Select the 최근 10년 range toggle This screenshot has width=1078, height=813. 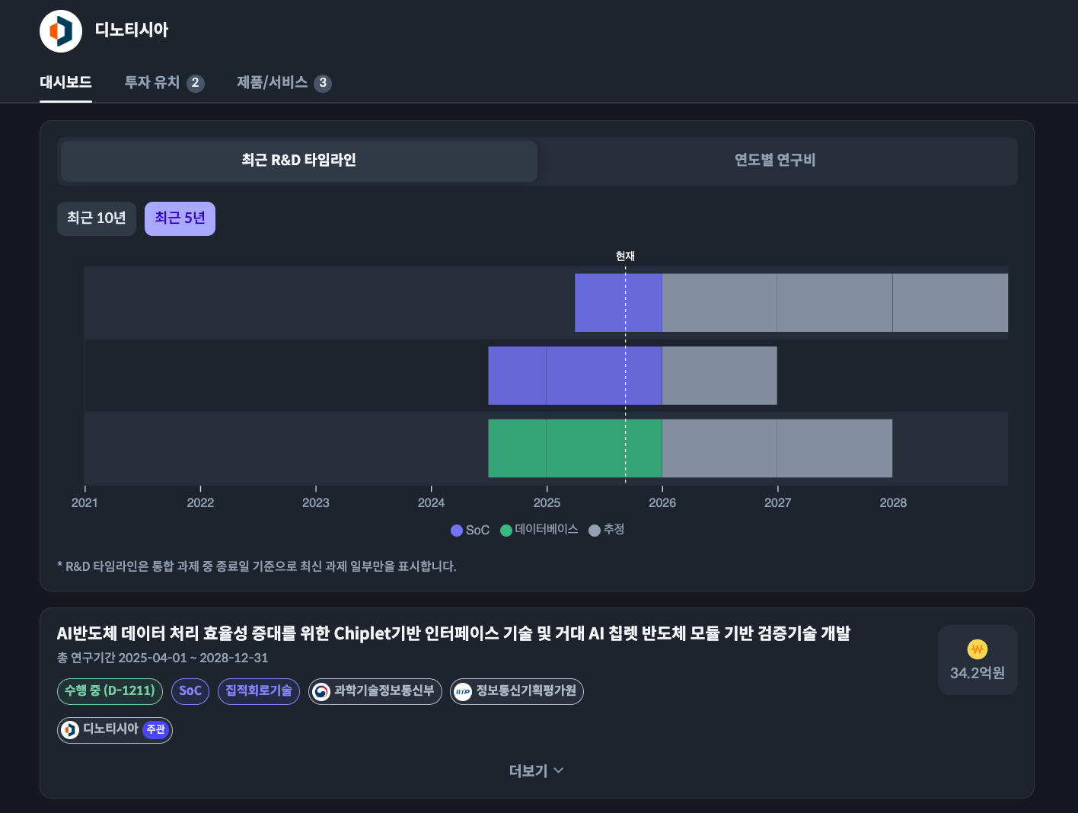(x=97, y=218)
